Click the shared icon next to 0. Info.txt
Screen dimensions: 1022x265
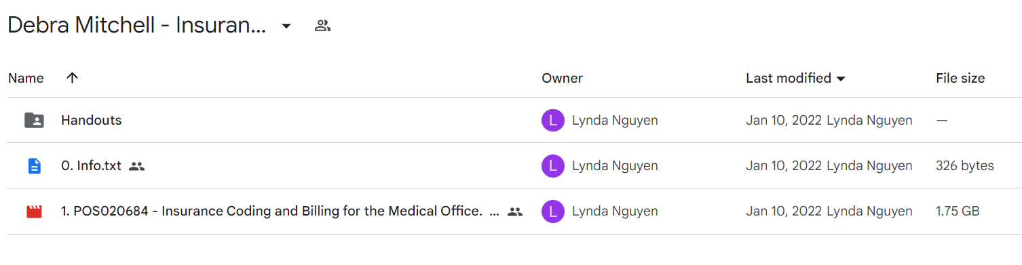point(137,166)
